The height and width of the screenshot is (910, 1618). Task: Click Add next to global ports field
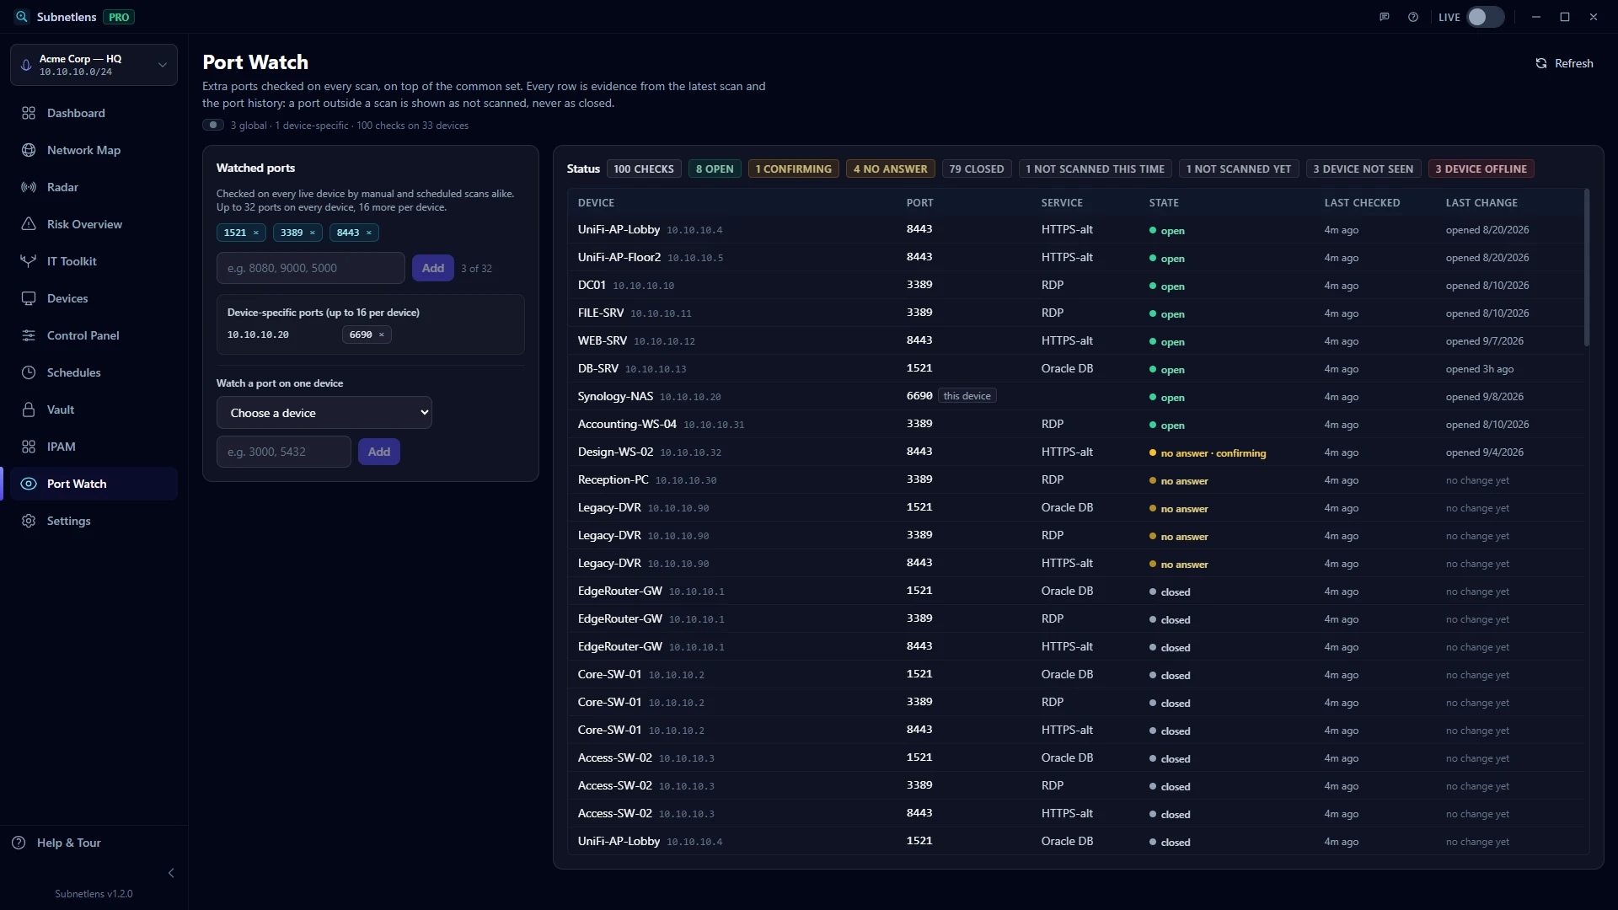click(433, 268)
